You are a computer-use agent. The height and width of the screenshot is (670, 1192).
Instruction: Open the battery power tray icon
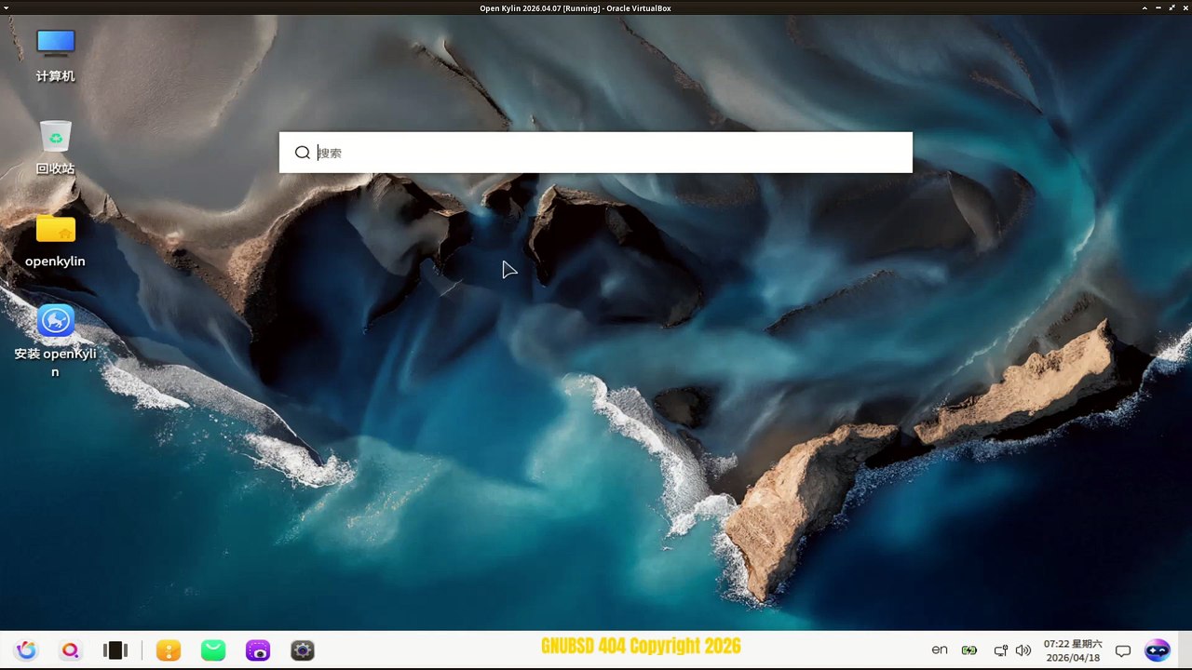tap(969, 650)
